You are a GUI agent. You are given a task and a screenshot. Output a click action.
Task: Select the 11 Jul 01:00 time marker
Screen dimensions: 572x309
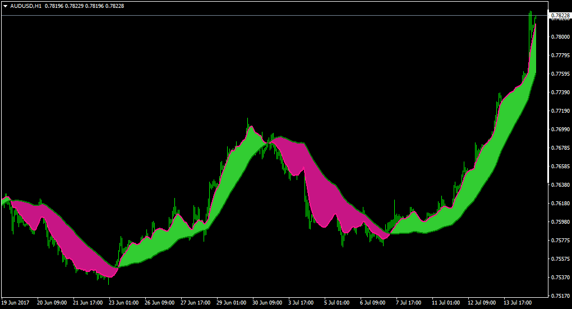[446, 303]
